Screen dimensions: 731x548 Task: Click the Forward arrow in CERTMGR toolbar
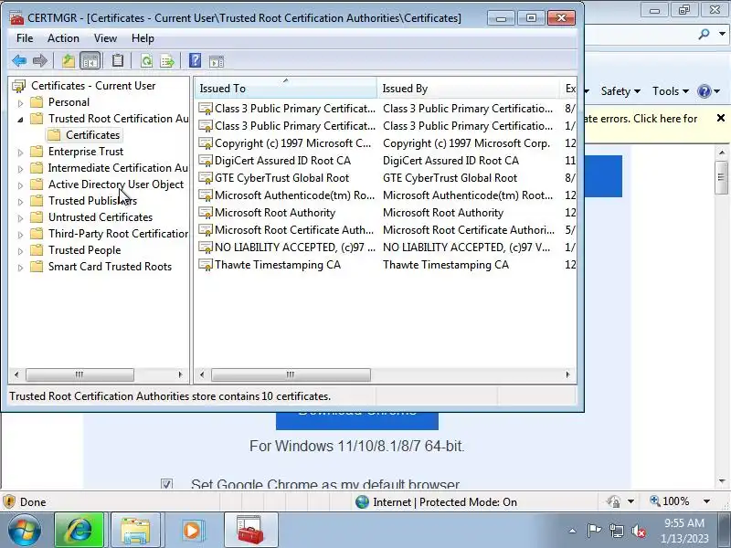pos(40,60)
